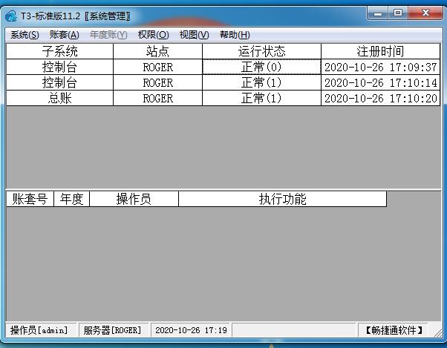Click the time 2020-10-26 17:09:37
Screen dimensions: 447x348
pyautogui.click(x=381, y=68)
